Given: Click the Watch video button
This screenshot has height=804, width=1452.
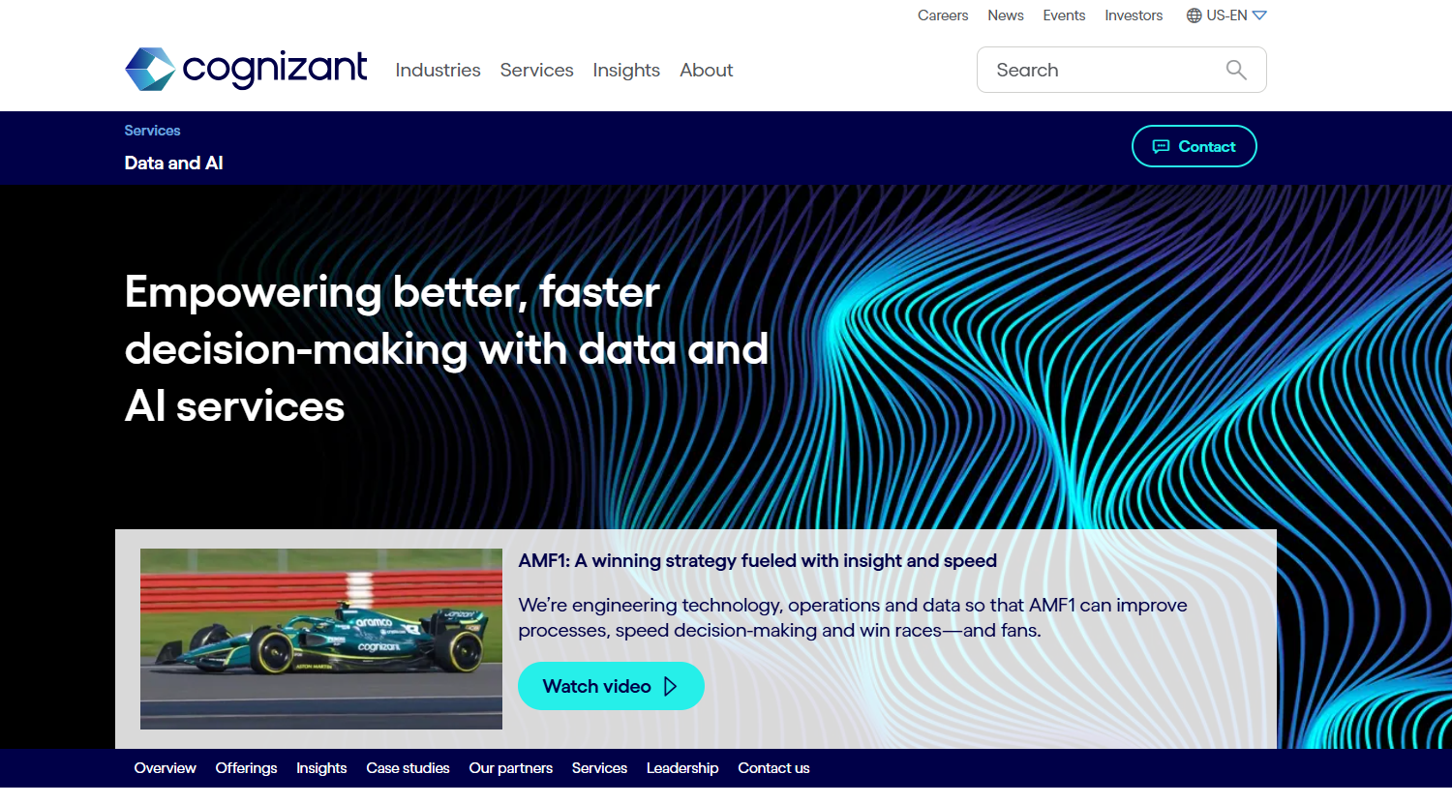Looking at the screenshot, I should (x=611, y=686).
